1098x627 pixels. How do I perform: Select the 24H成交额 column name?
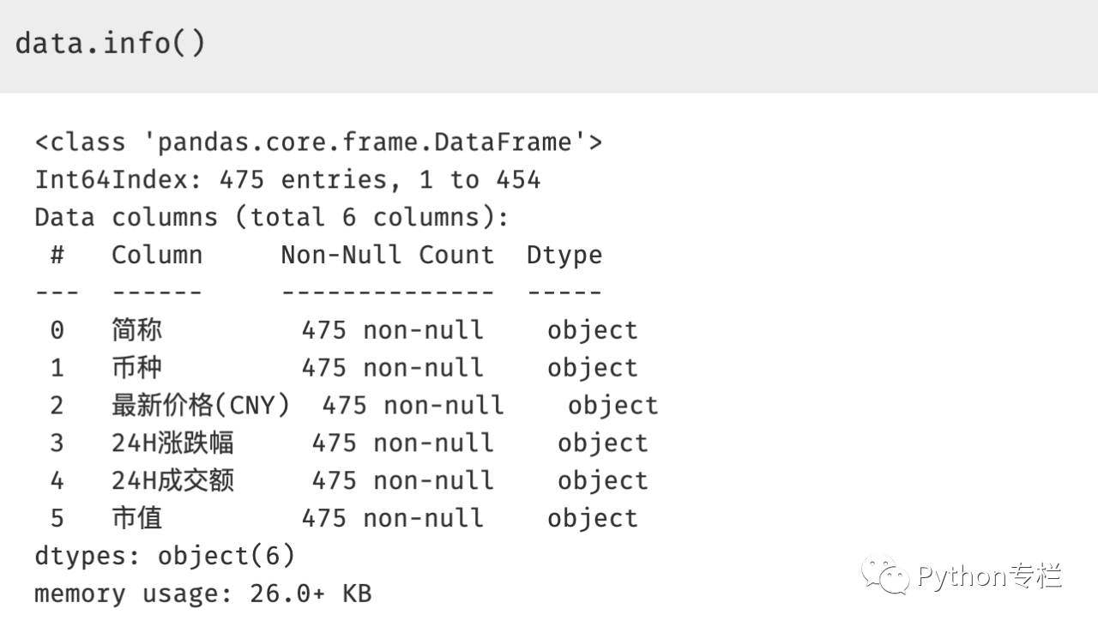[172, 481]
